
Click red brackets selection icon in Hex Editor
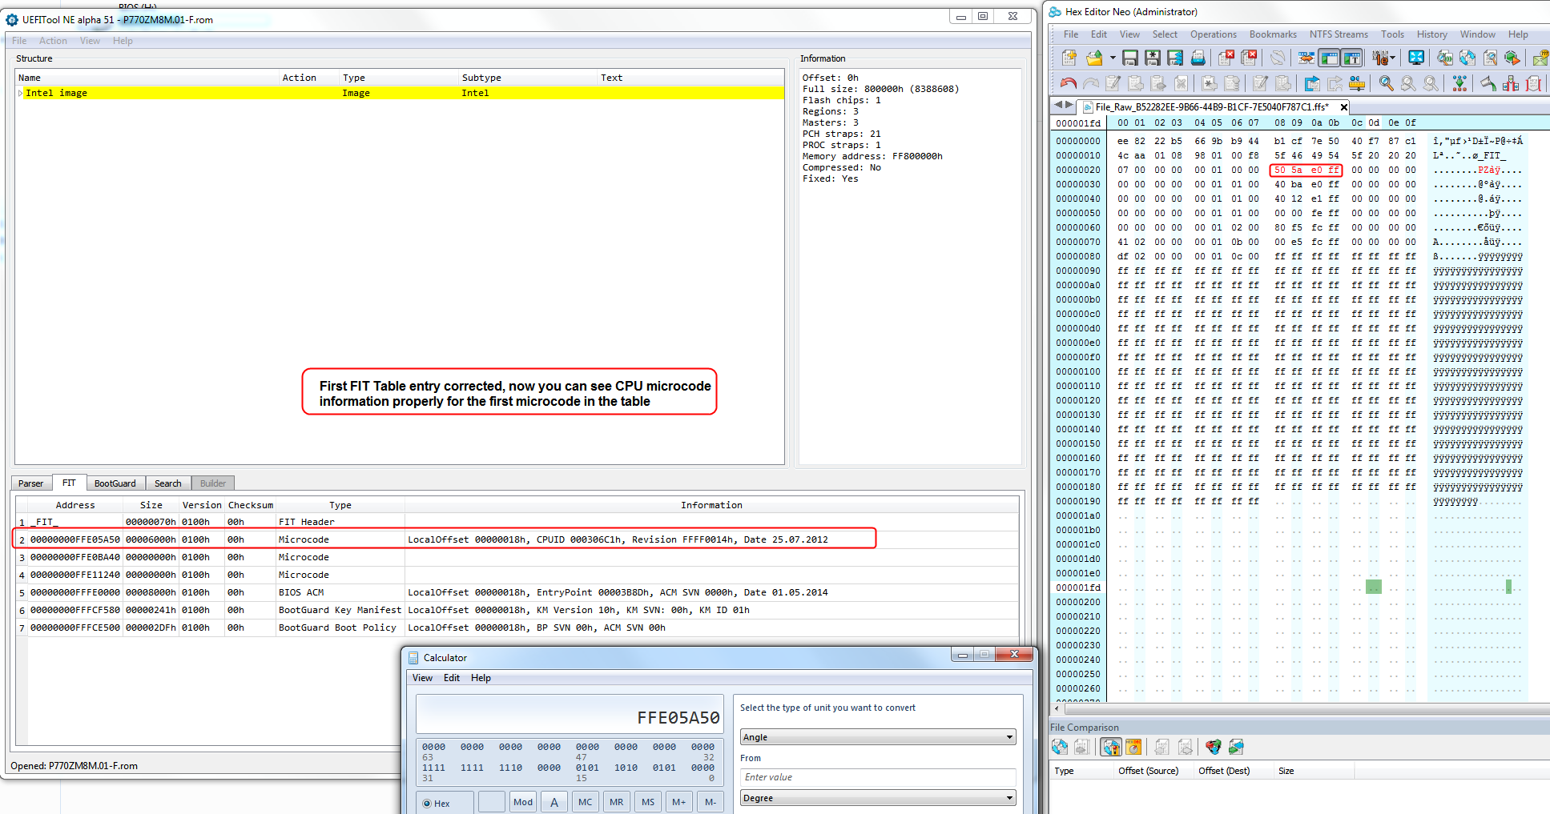pos(1533,83)
